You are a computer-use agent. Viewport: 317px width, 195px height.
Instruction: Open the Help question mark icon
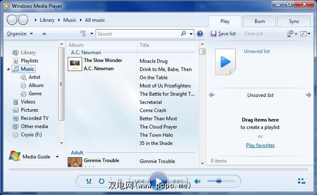200,34
